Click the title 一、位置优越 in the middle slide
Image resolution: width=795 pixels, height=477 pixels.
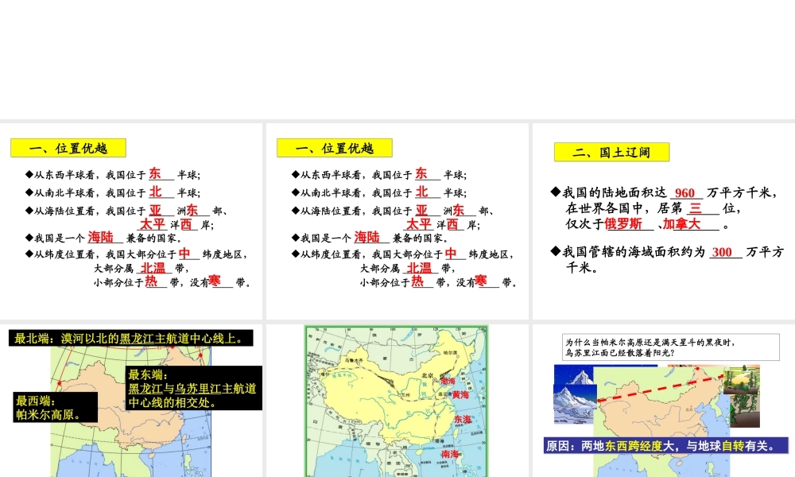(x=334, y=148)
